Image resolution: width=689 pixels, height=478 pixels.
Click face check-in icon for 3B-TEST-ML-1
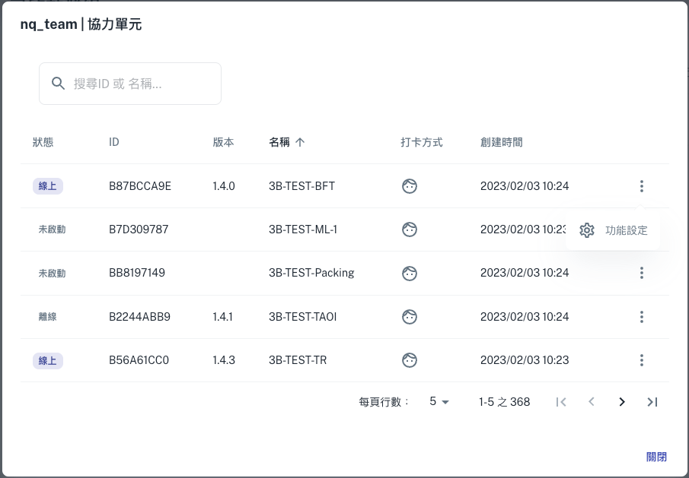point(410,230)
